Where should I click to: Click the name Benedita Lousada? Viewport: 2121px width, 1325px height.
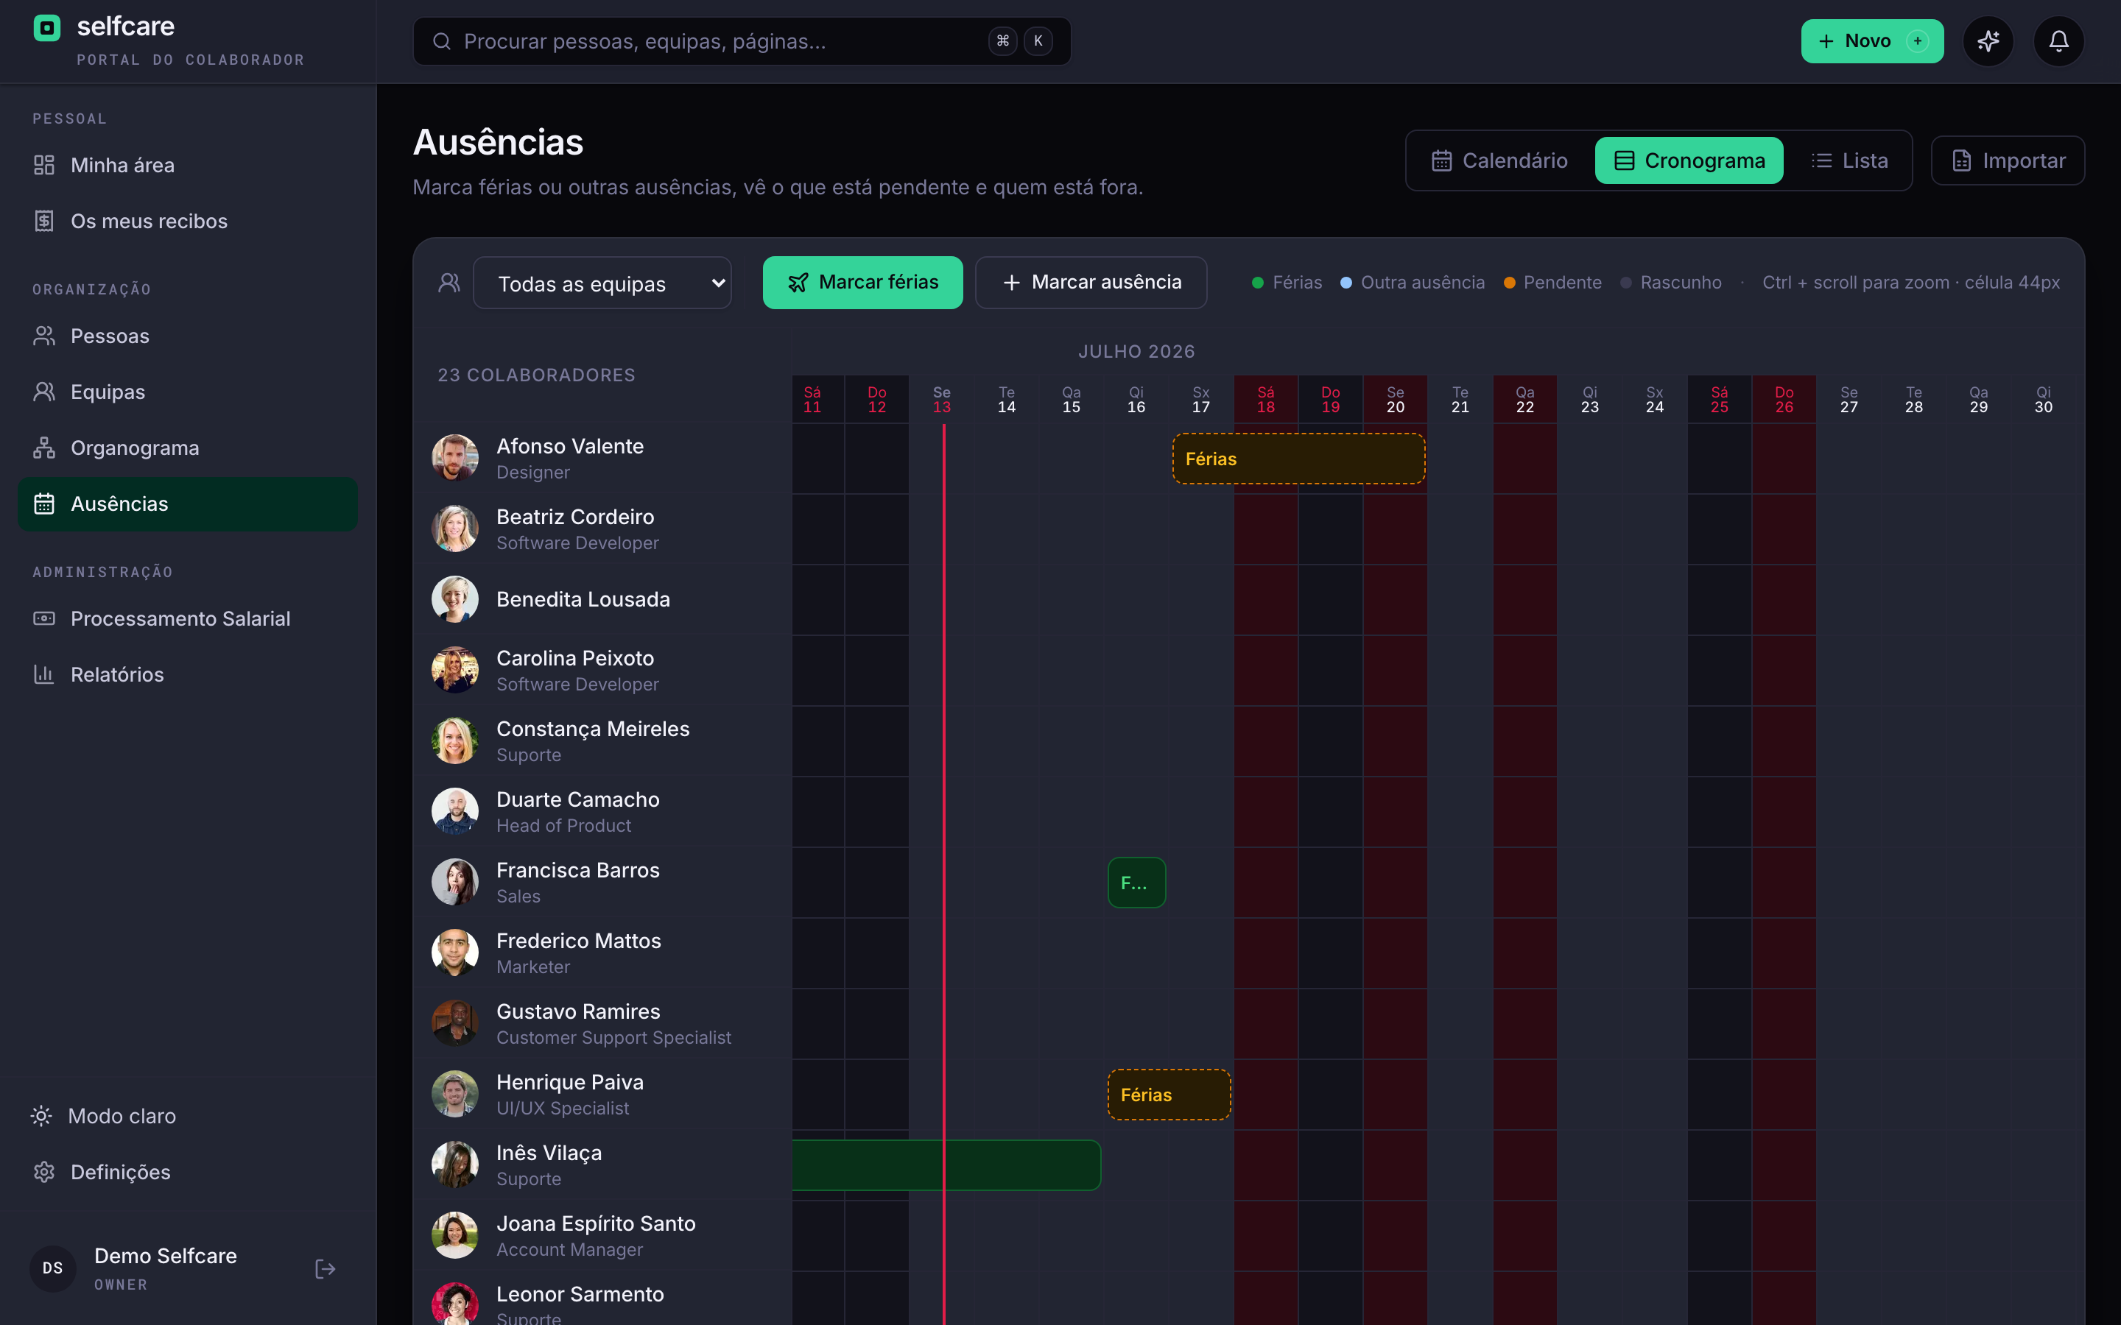583,598
